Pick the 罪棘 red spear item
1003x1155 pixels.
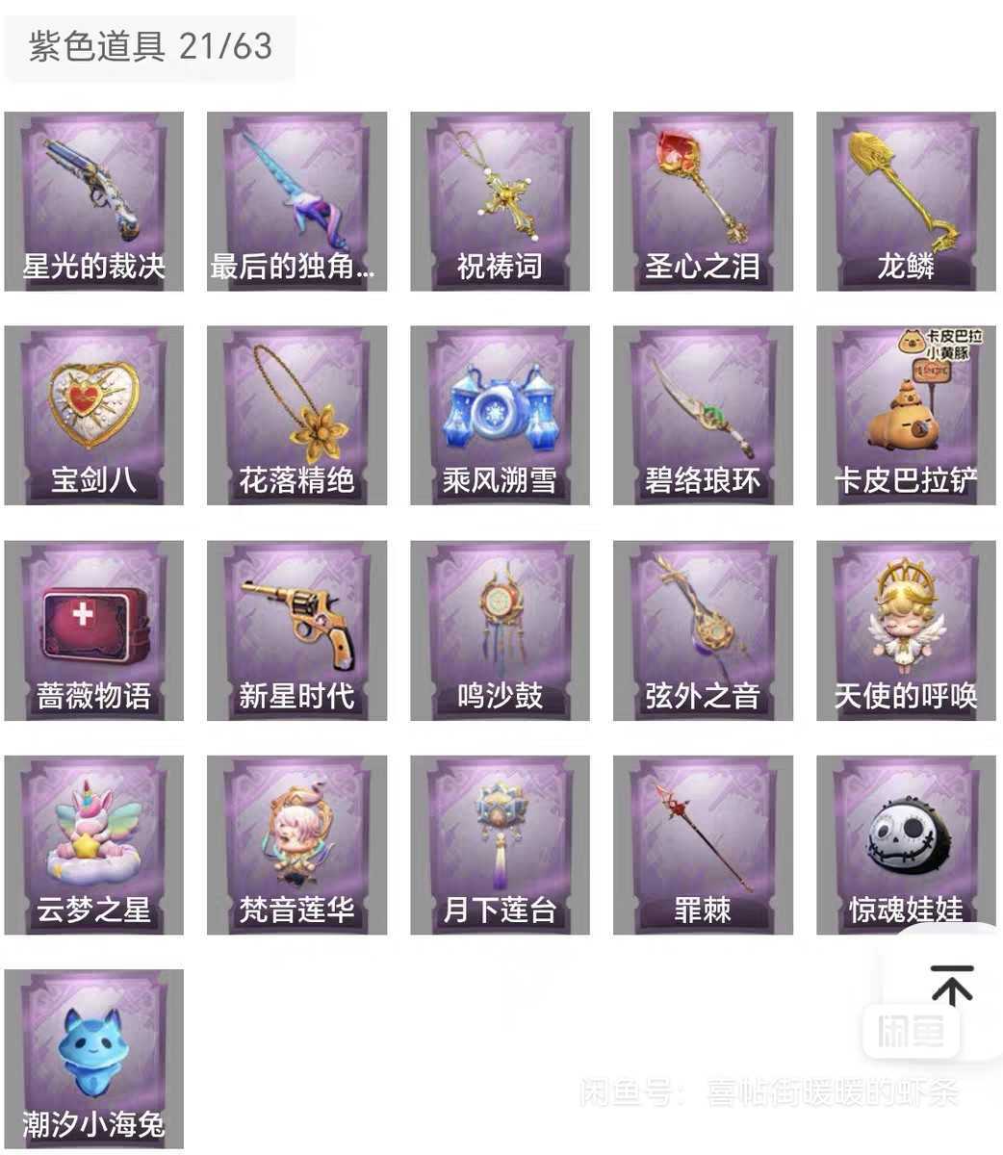(x=703, y=845)
